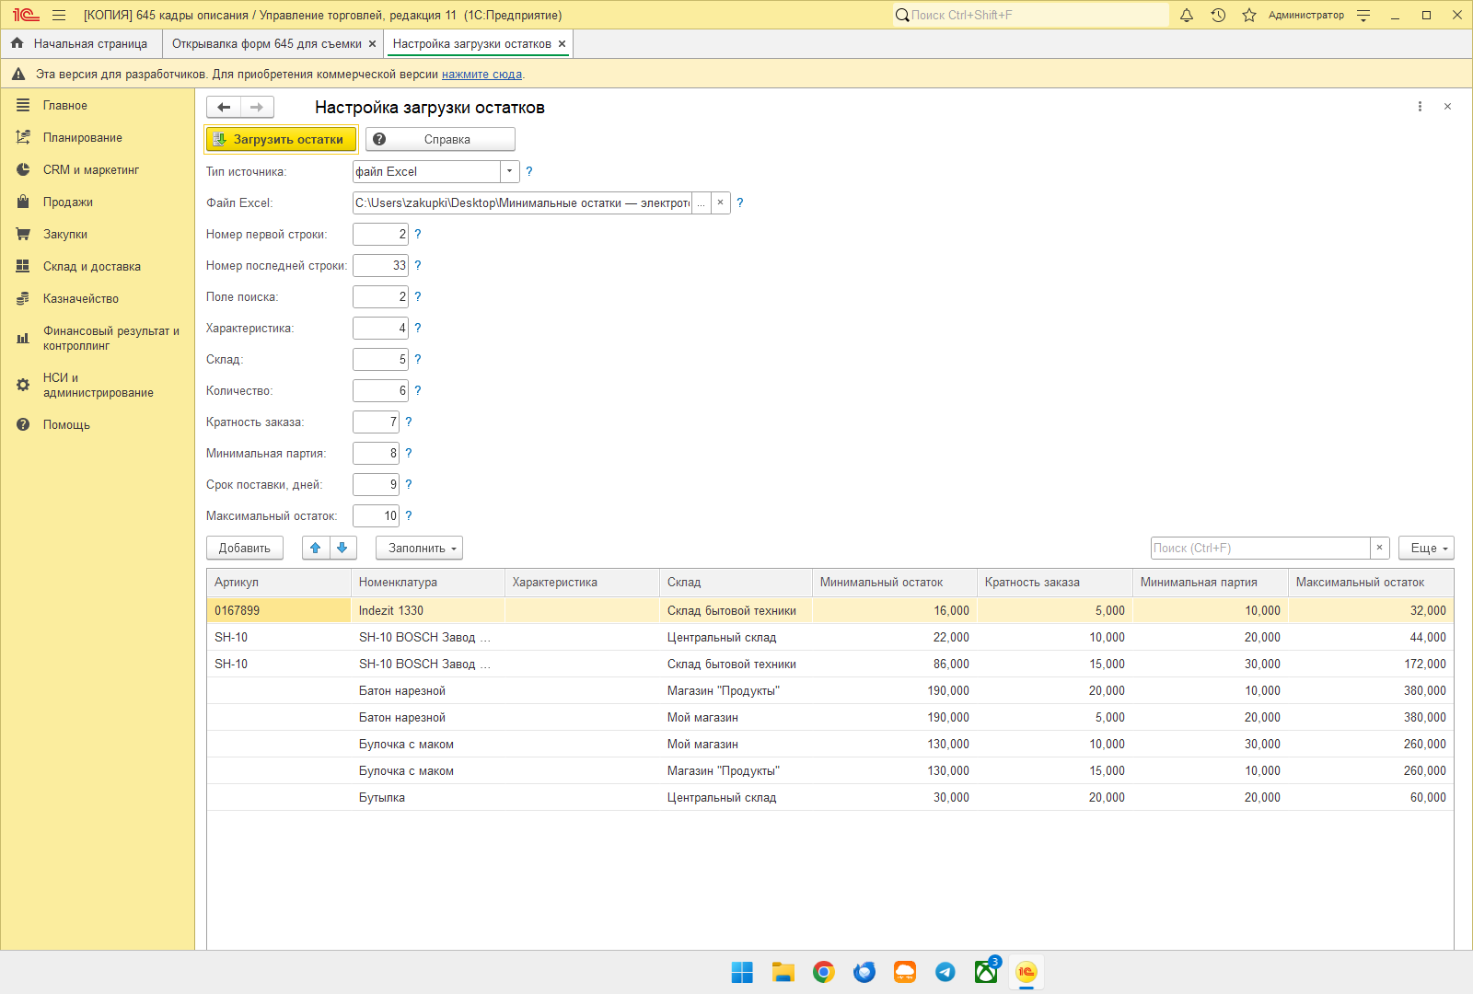This screenshot has height=994, width=1473.
Task: Focus the Максимальный остаток column number field
Action: [x=376, y=515]
